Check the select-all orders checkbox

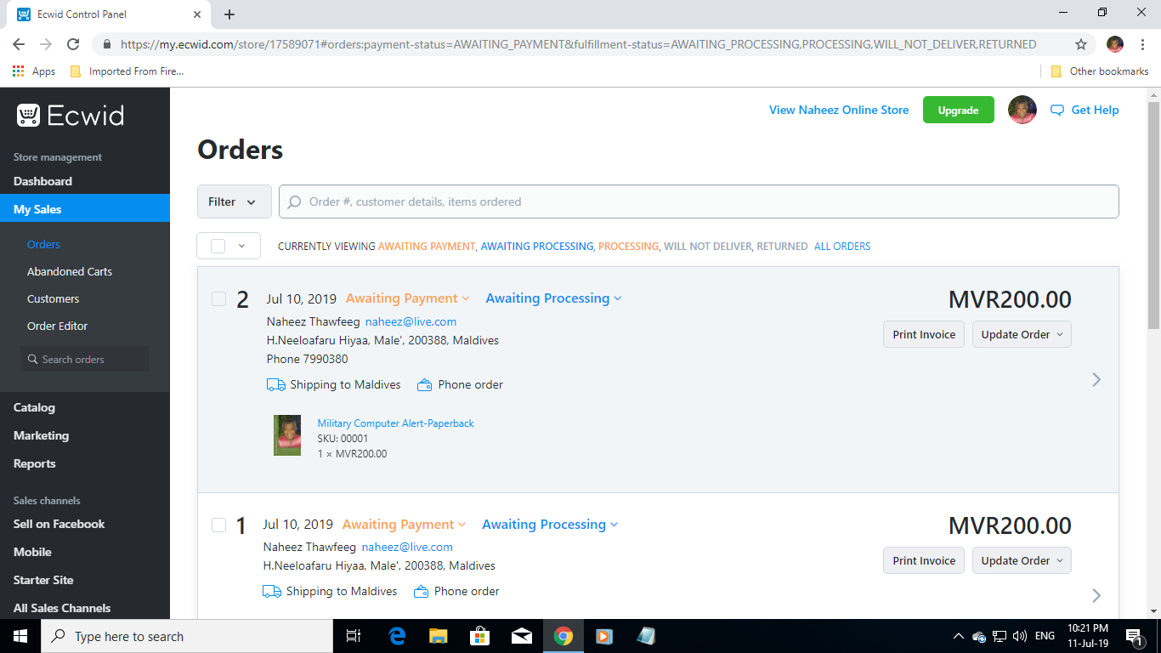(218, 246)
